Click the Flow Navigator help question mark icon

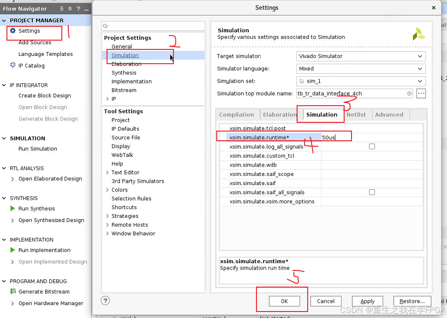(78, 9)
